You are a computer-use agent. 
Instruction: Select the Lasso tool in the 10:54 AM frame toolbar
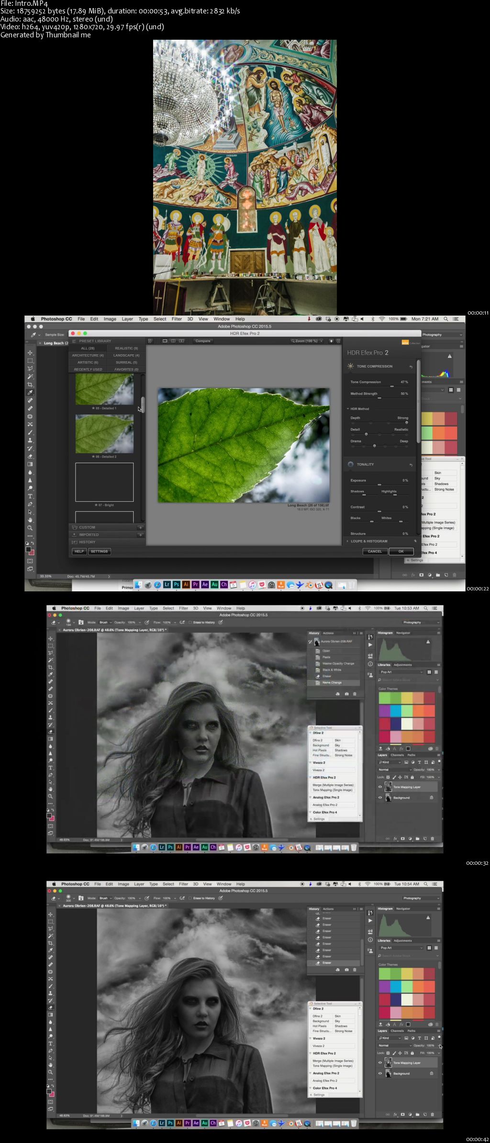tap(51, 928)
